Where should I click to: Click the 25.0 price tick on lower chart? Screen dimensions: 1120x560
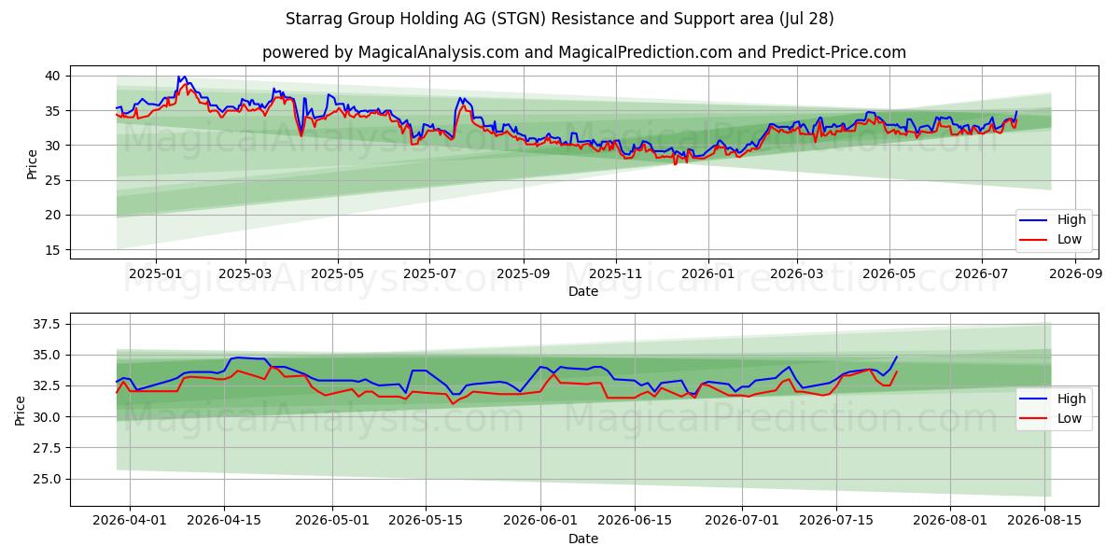point(46,479)
